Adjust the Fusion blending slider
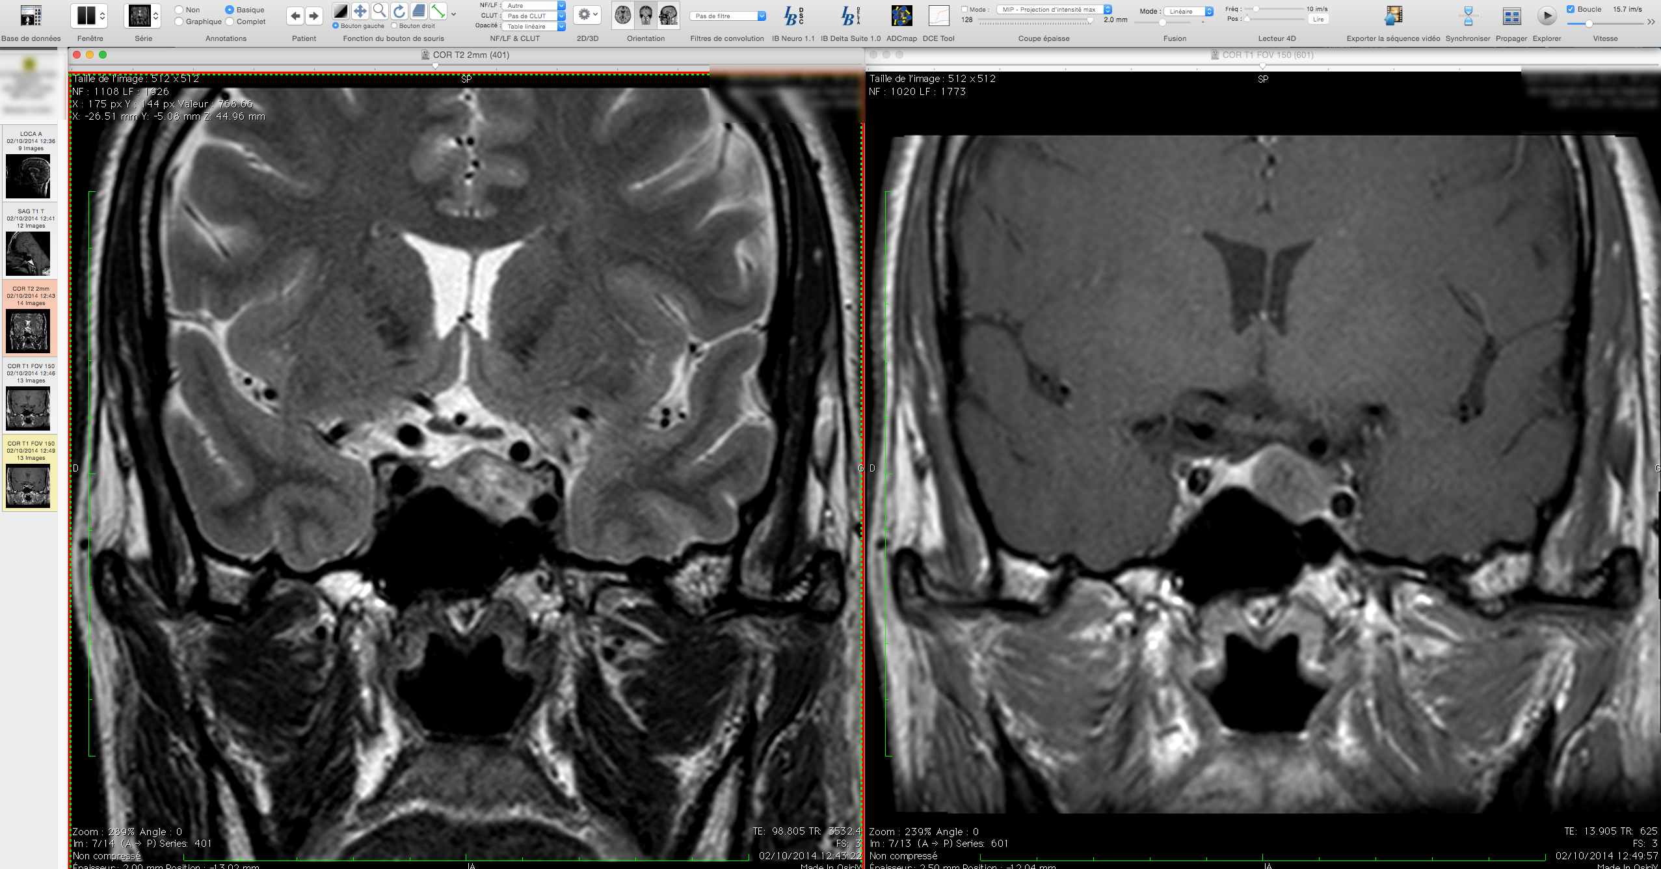 click(x=1162, y=23)
